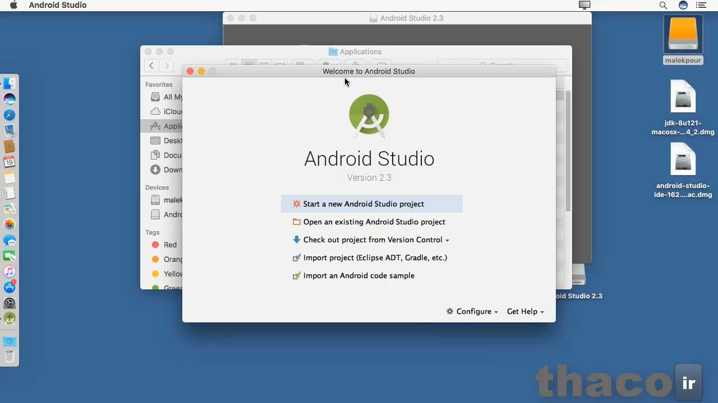Select Downloads in Finder sidebar
Viewport: 718px width, 403px height.
166,170
